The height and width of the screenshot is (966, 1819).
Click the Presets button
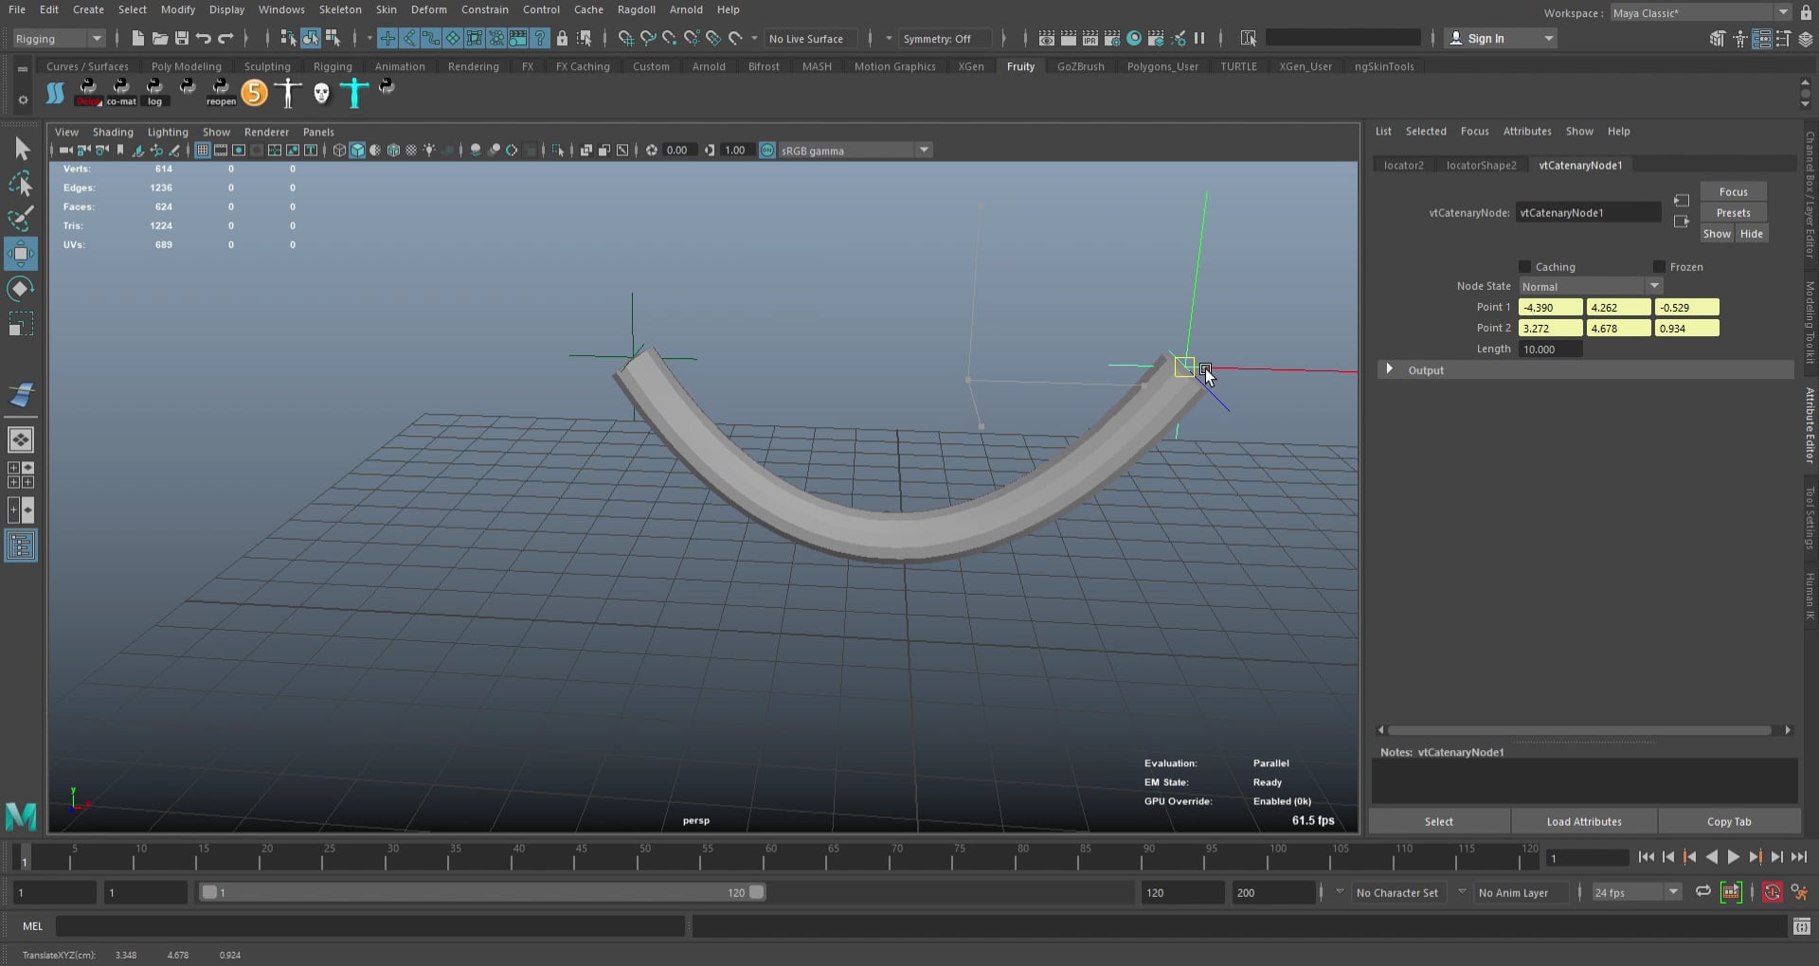pyautogui.click(x=1733, y=212)
